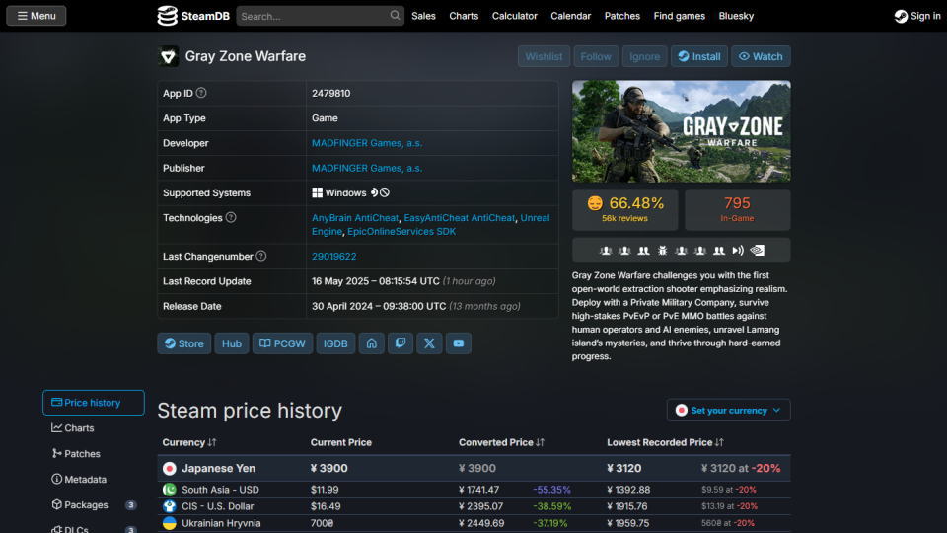This screenshot has width=947, height=533.
Task: Open the MADFINGER Games developer link
Action: point(367,143)
